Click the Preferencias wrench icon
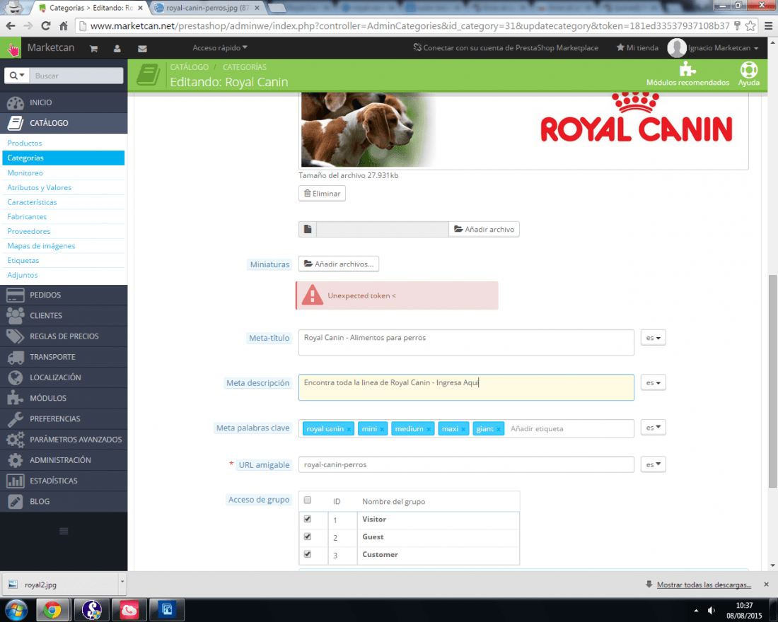This screenshot has width=778, height=622. pyautogui.click(x=16, y=419)
